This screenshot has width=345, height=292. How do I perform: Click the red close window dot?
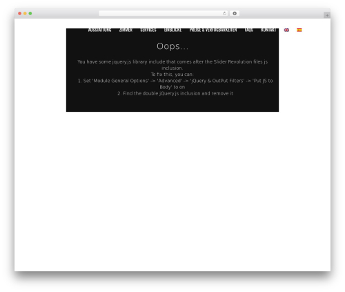coord(20,13)
